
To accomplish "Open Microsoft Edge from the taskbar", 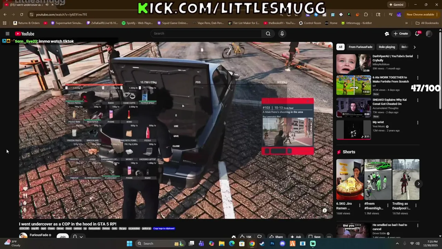I will (232, 243).
